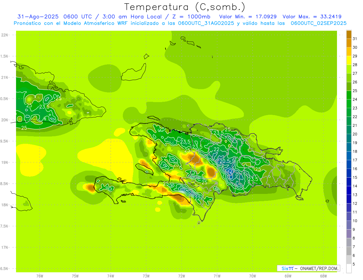Click the '20.5' contour label on map
Screen dimensions: 363x280
225,162
